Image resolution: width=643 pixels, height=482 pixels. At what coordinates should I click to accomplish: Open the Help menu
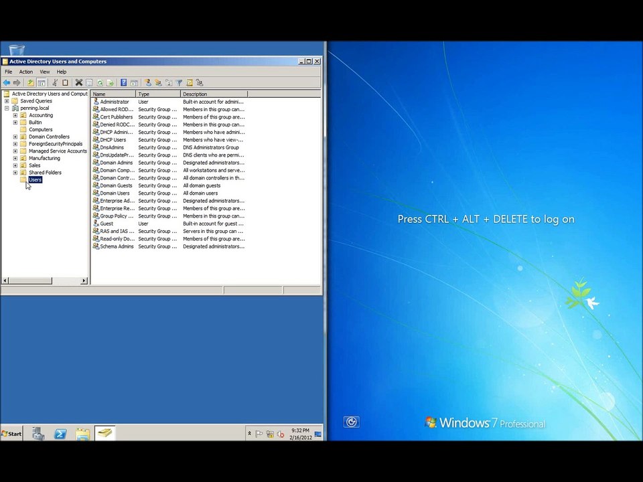tap(62, 72)
